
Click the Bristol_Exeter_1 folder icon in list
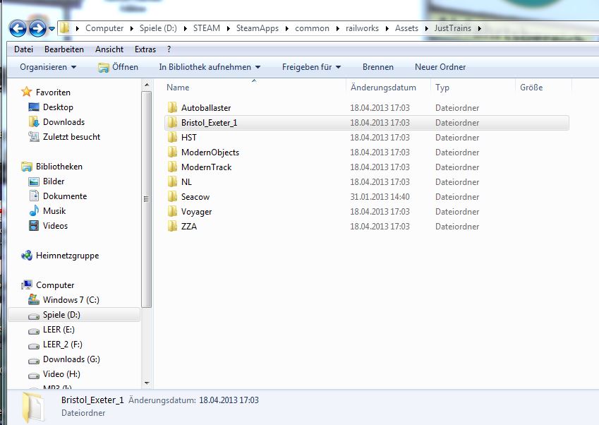pos(172,122)
